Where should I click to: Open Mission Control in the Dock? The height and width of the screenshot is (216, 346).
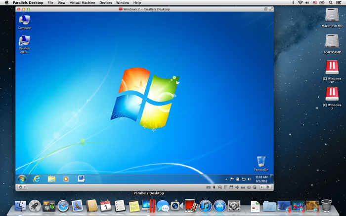(49, 206)
